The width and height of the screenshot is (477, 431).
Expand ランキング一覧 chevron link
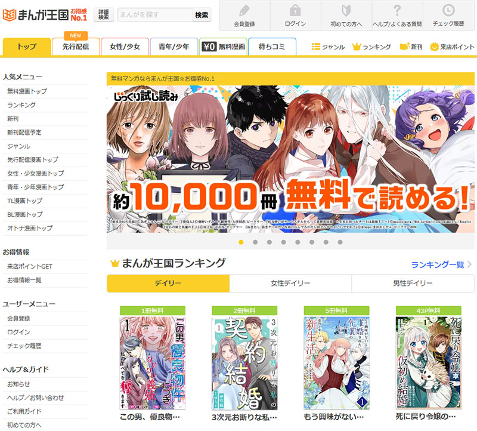point(469,264)
